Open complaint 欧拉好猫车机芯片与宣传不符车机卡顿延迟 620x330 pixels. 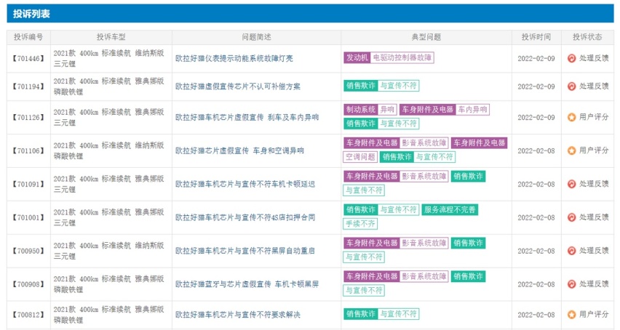245,184
